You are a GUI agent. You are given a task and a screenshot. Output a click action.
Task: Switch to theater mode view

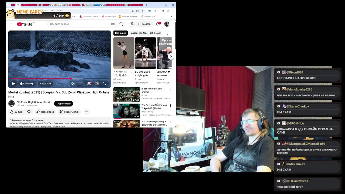pos(96,84)
